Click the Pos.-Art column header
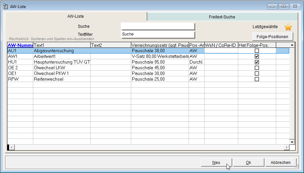The width and height of the screenshot is (304, 173). 197,45
